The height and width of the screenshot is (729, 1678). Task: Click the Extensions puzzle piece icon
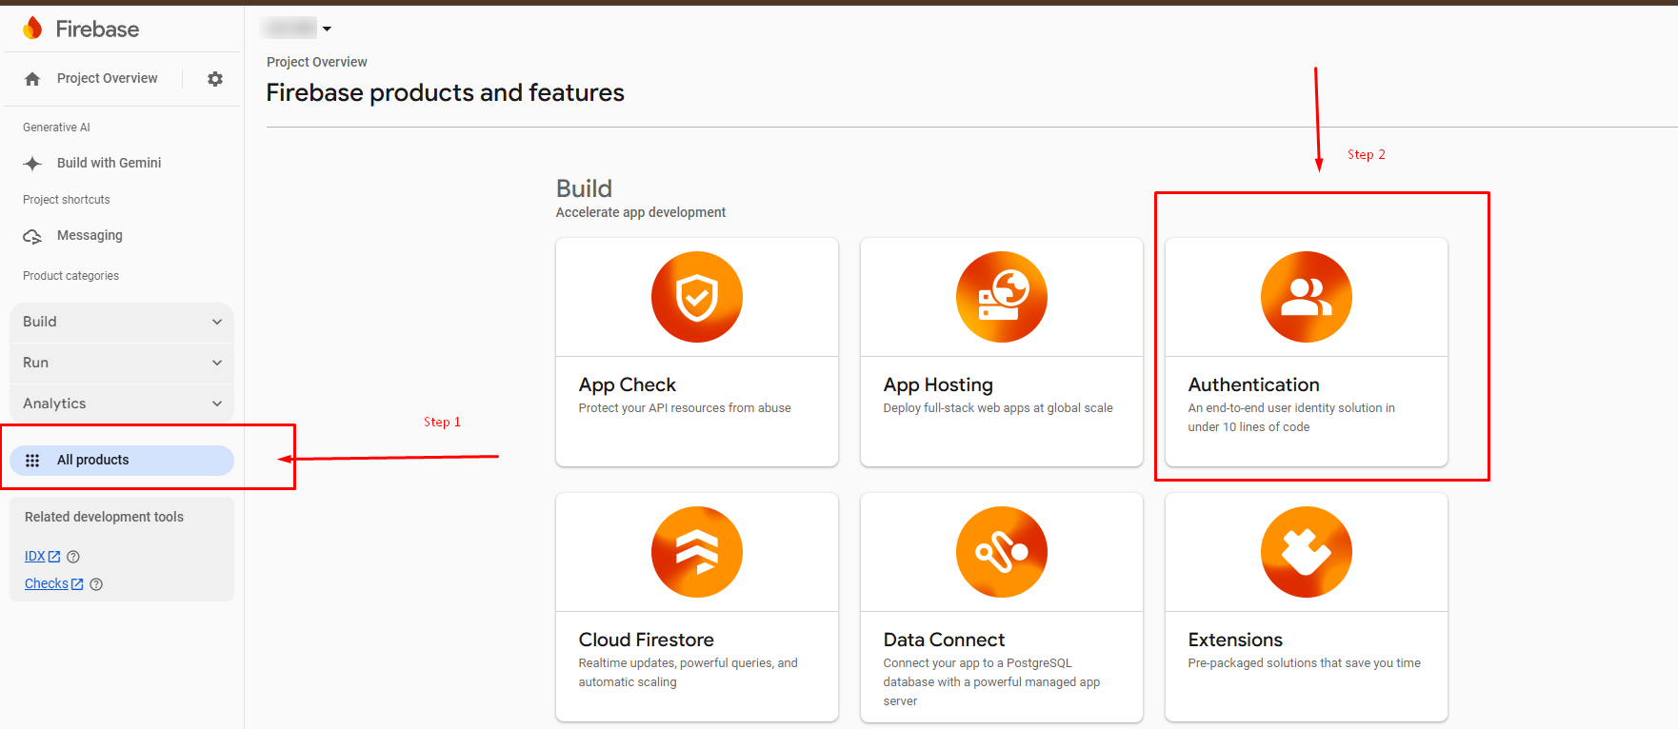tap(1306, 552)
